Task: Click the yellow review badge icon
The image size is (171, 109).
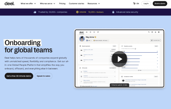Action: pos(77,12)
